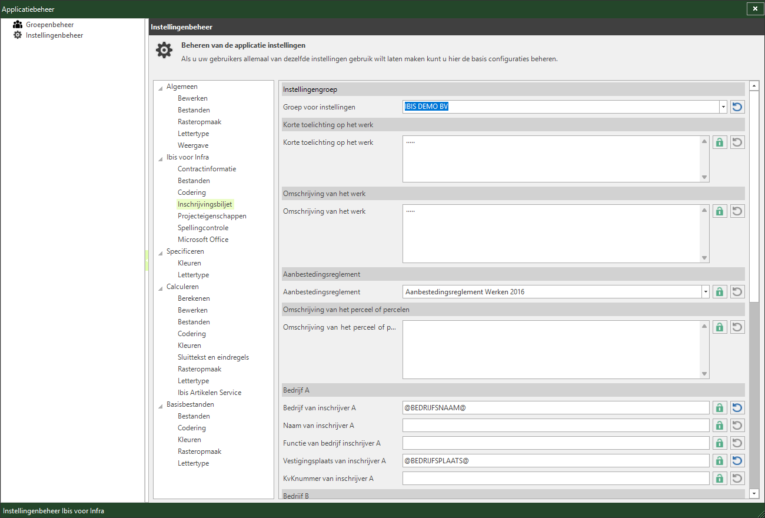Select Sluittekst en eindregels under Calculeren
The image size is (765, 518).
coord(213,357)
